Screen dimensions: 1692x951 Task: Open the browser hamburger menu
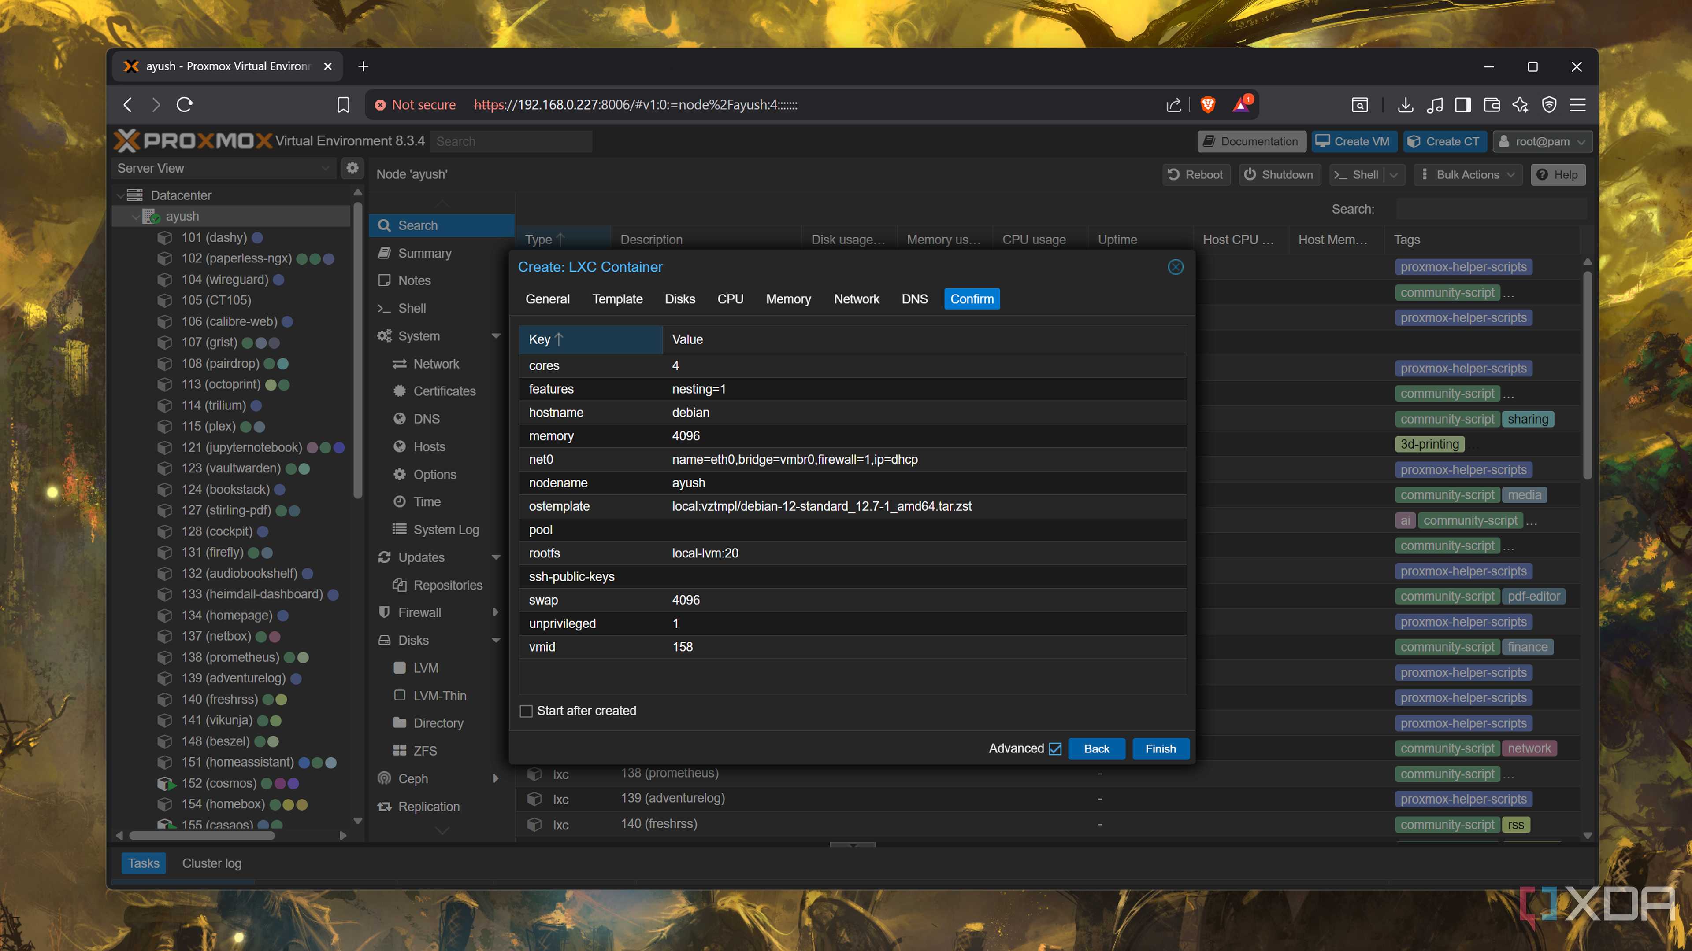[1578, 105]
